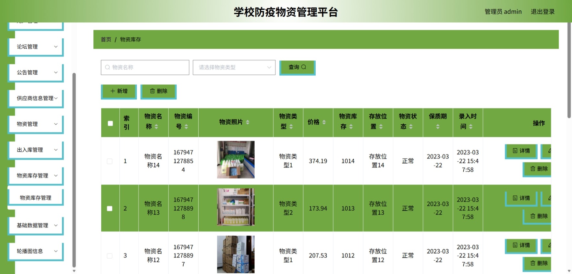572x274 pixels.
Task: Expand 供应商信息管理 sidebar menu
Action: tap(36, 98)
